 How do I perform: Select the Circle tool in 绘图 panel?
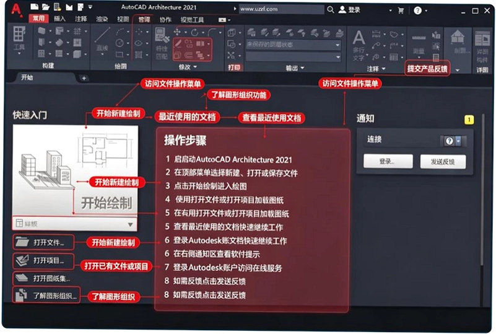[x=120, y=43]
